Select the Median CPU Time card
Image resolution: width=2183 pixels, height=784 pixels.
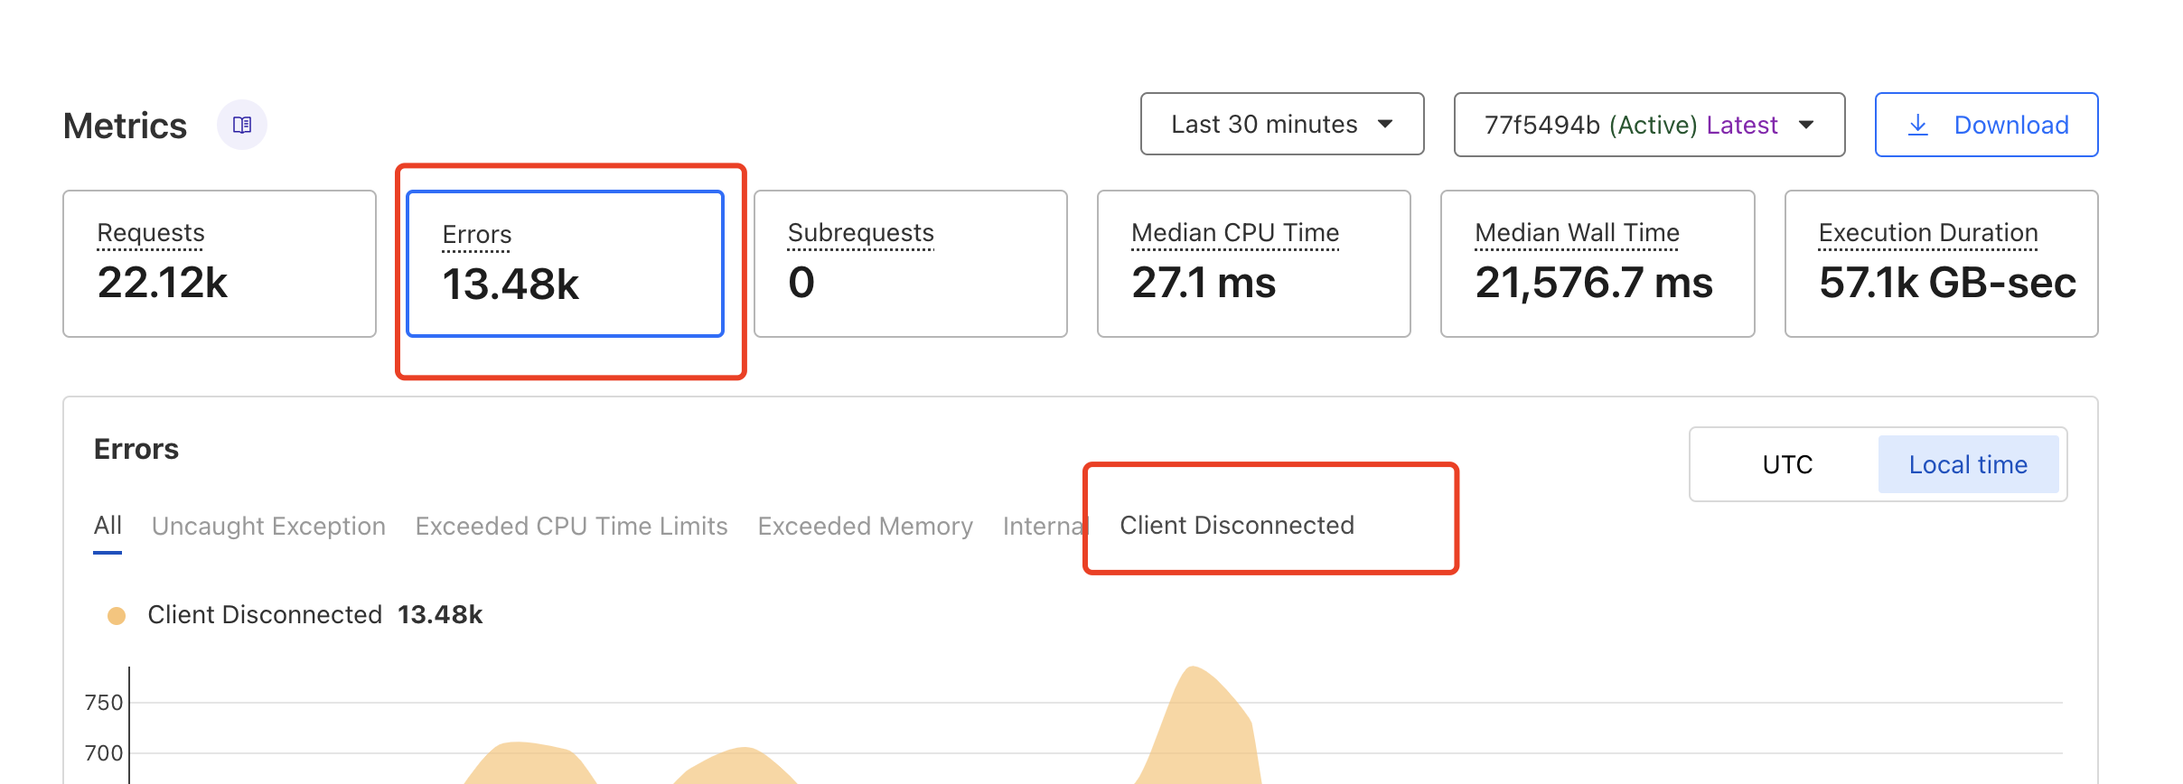click(1254, 264)
